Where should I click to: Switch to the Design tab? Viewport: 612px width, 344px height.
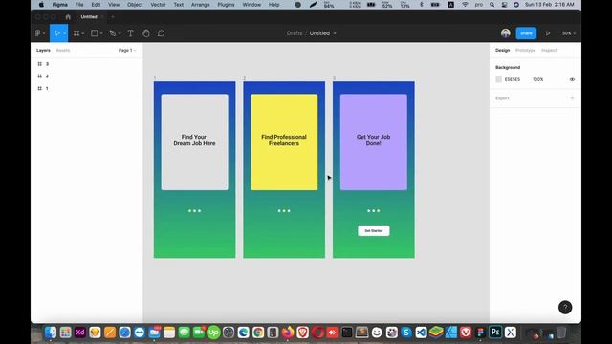point(502,51)
